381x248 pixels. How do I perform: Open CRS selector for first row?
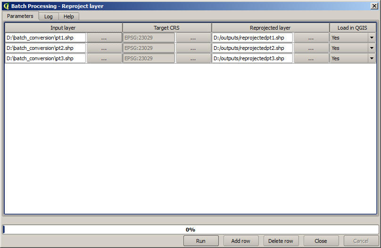[193, 38]
